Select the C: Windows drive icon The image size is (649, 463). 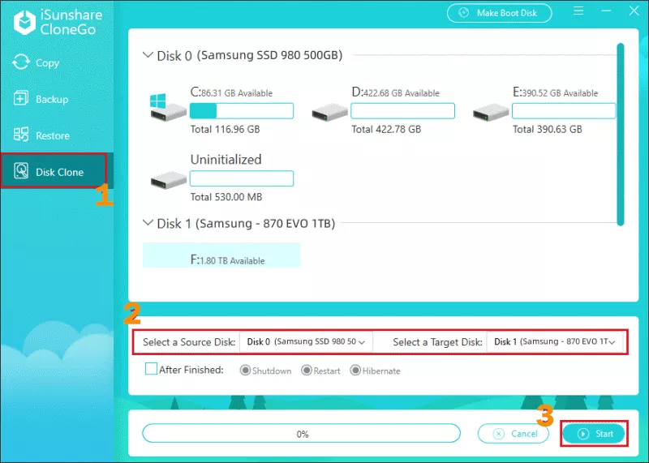click(x=168, y=107)
